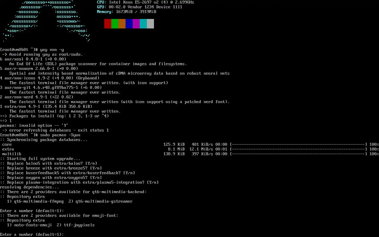Click the xeol description 'An End Of Life (EOL) package scanner'

pyautogui.click(x=98, y=64)
